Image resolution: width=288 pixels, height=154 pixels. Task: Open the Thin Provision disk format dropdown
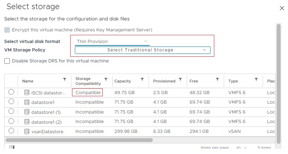coord(112,42)
